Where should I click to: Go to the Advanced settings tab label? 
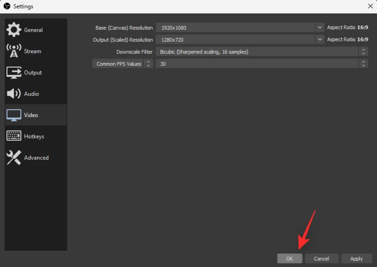tap(36, 158)
